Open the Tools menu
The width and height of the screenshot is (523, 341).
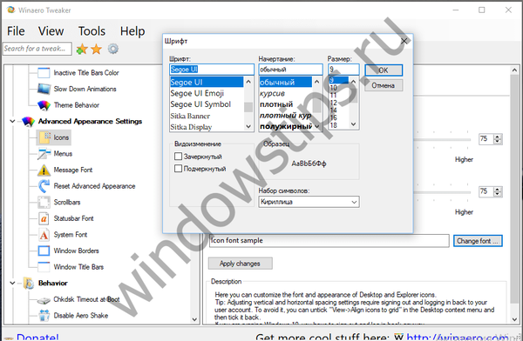[92, 31]
